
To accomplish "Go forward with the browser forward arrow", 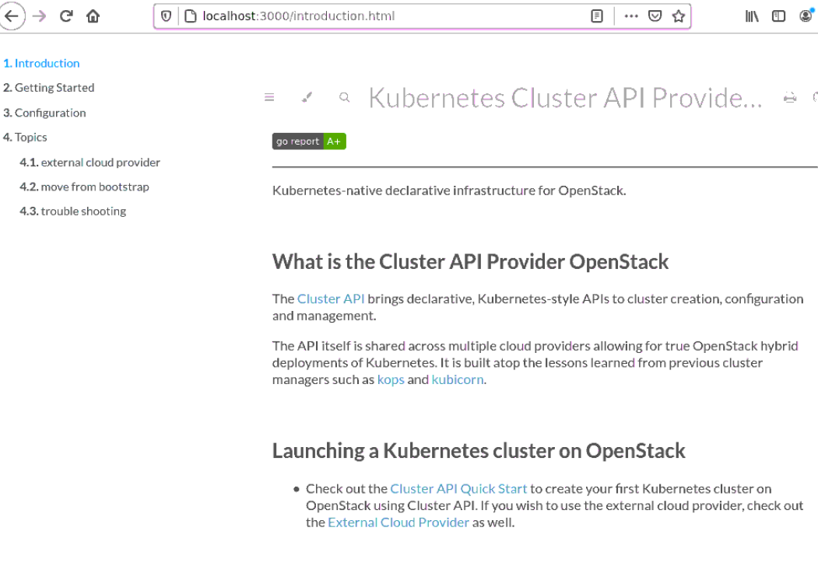I will click(x=39, y=16).
